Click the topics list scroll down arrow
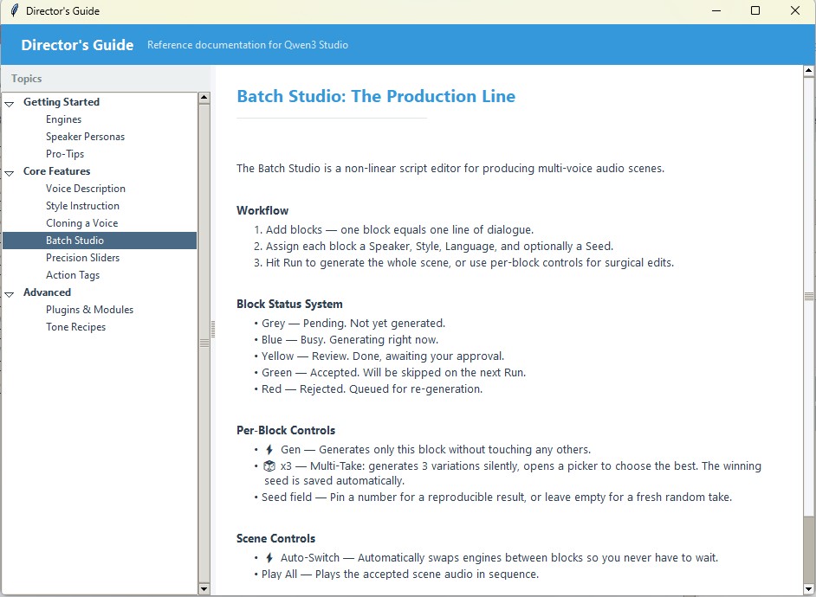Image resolution: width=816 pixels, height=597 pixels. [x=204, y=589]
